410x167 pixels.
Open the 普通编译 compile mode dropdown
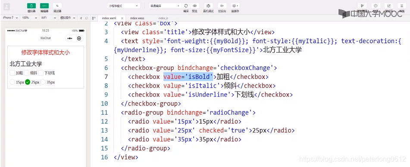click(x=165, y=6)
